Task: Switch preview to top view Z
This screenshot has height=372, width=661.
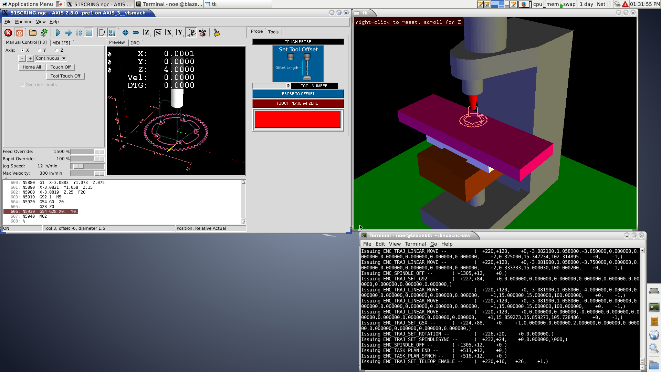Action: [x=147, y=33]
